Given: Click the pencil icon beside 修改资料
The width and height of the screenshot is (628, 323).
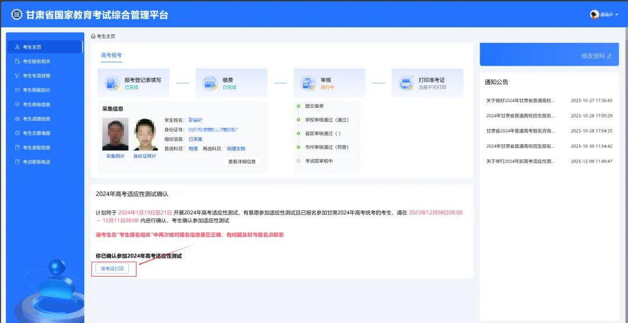Looking at the screenshot, I should tap(609, 56).
